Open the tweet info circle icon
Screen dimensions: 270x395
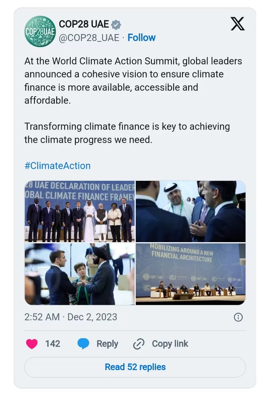point(238,317)
